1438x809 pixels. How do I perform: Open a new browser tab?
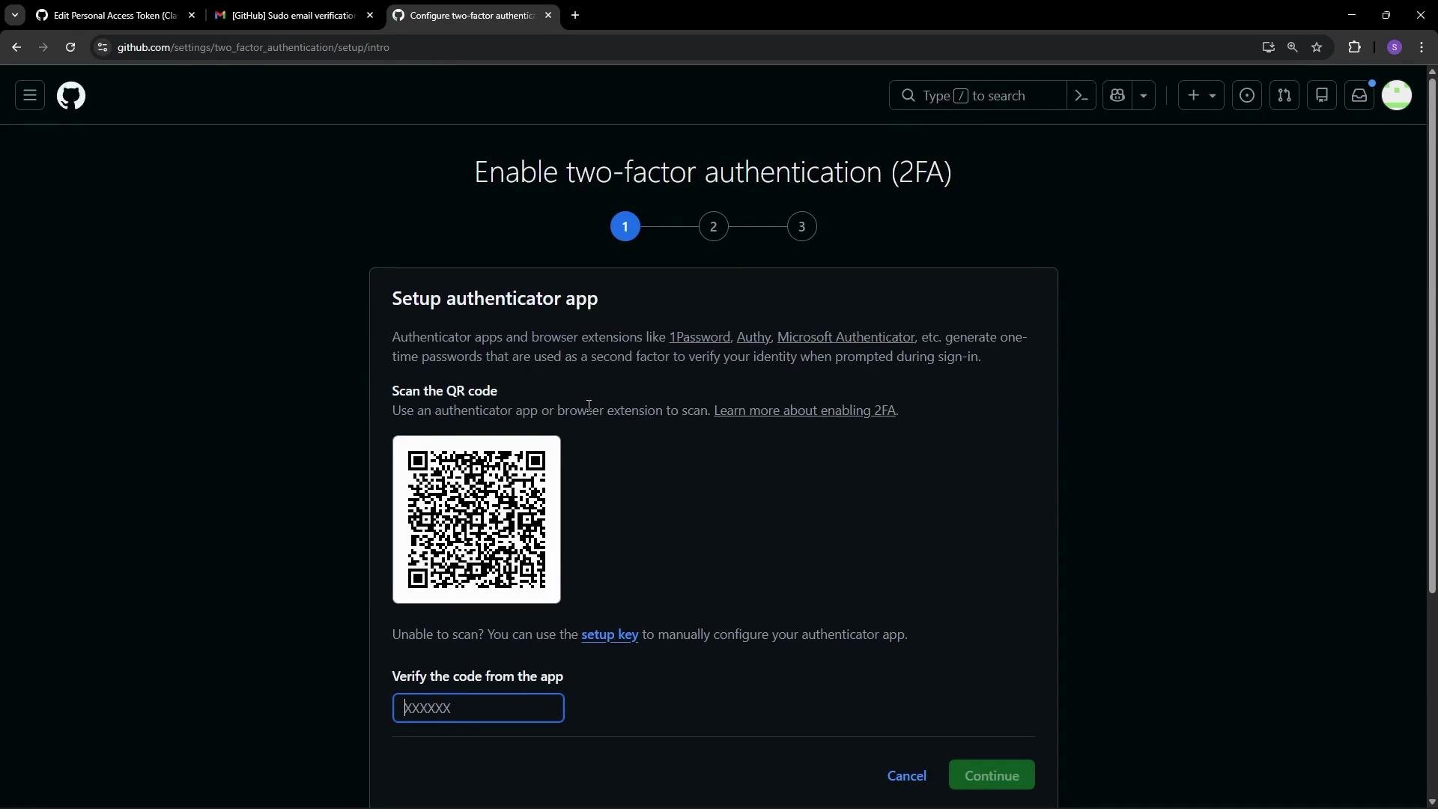(x=575, y=15)
